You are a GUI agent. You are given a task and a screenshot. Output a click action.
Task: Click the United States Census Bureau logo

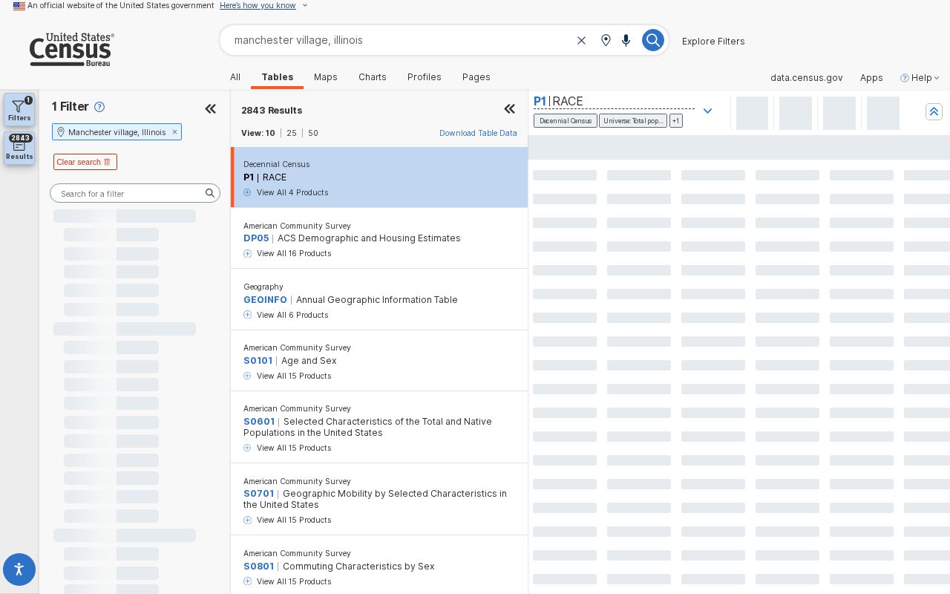71,50
